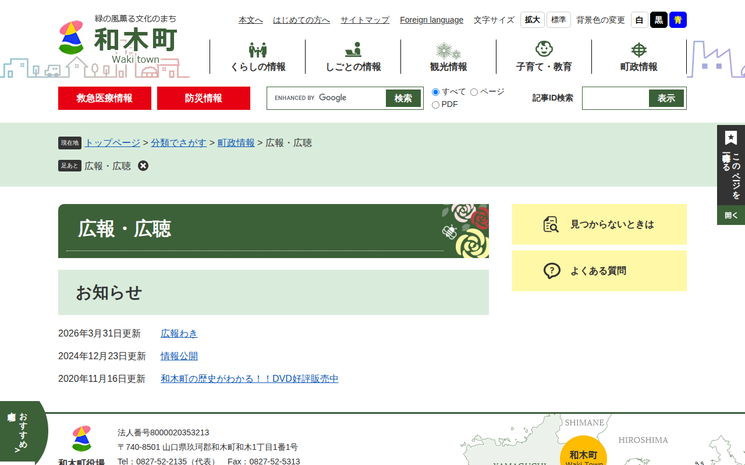
Task: Click the 見つからないときは document search icon
Action: coord(551,224)
